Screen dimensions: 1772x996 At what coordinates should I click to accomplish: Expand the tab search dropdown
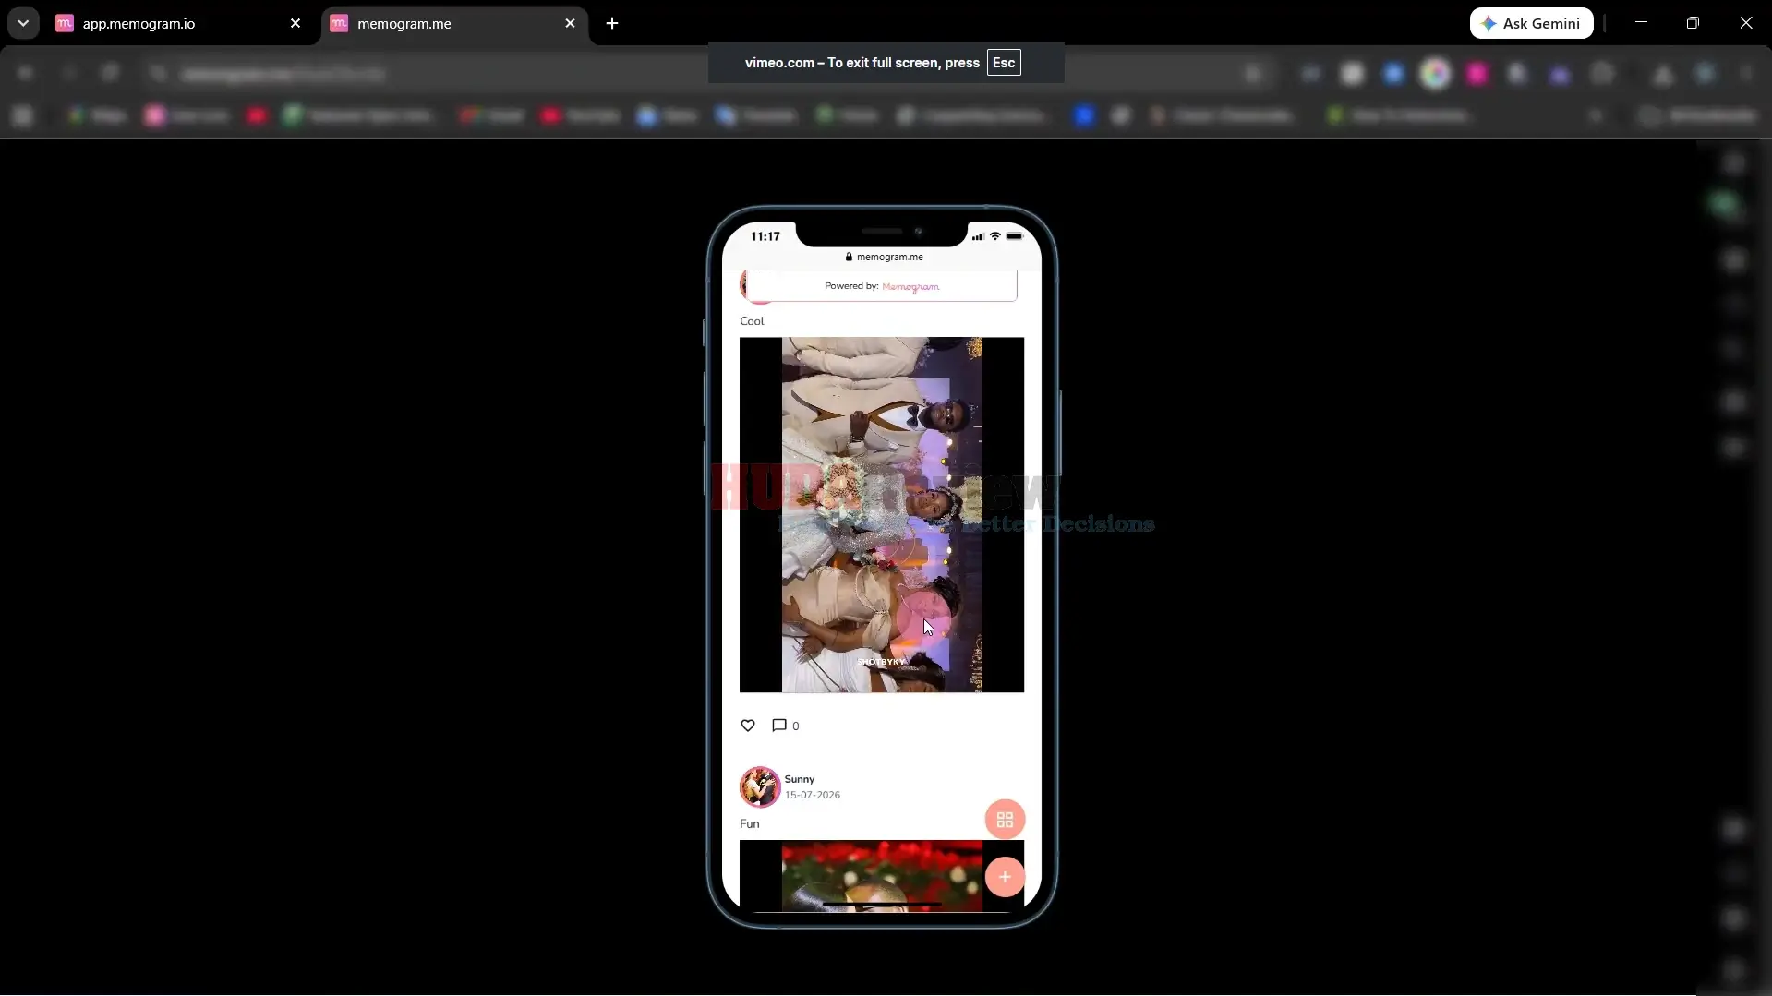(23, 24)
